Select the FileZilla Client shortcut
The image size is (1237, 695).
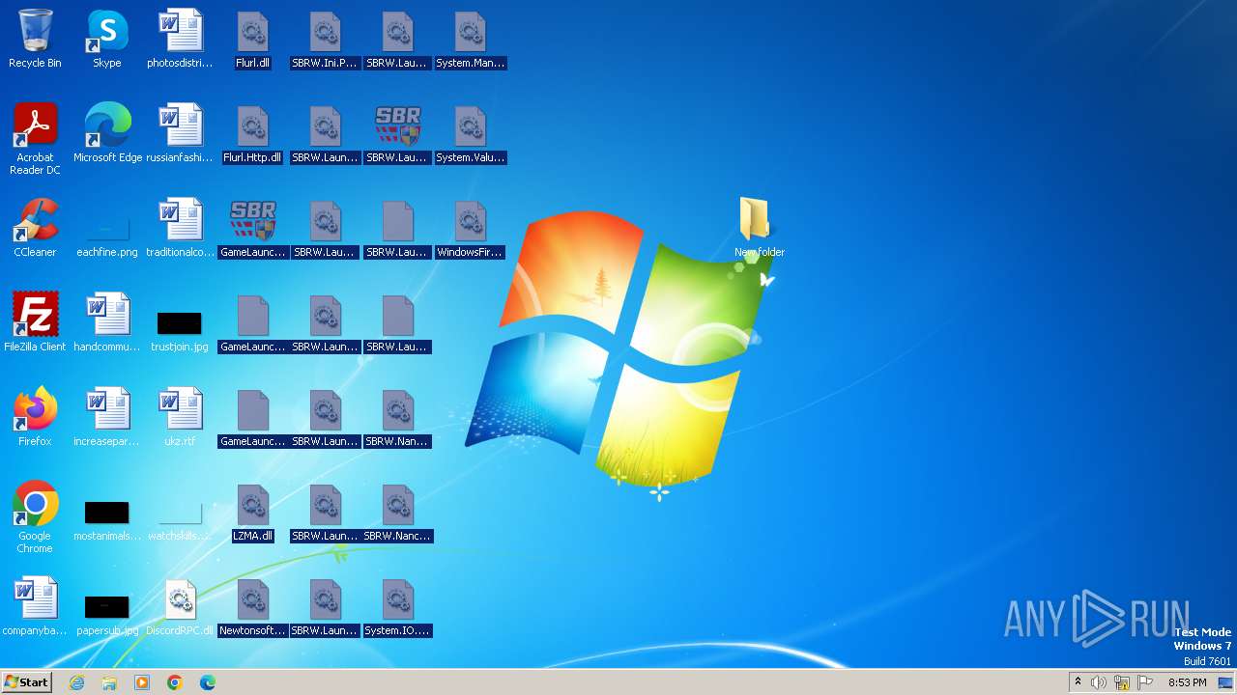(x=35, y=322)
